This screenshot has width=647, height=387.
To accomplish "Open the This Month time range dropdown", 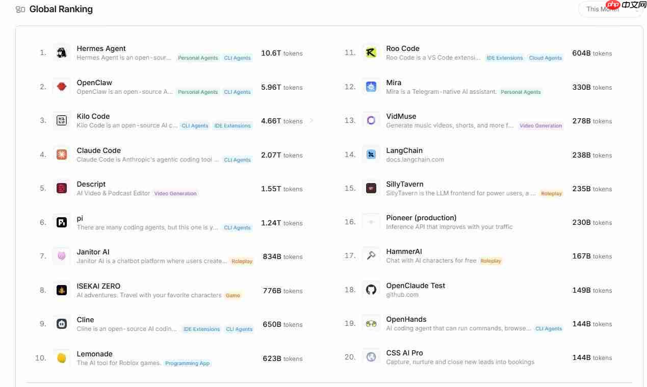I will 610,9.
